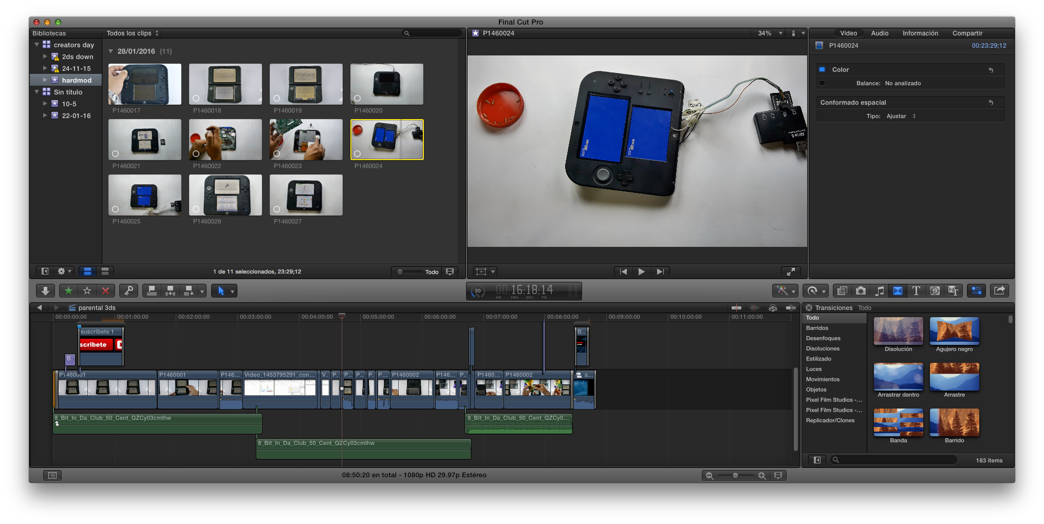Image resolution: width=1044 pixels, height=524 pixels.
Task: Switch to the Audio inspector tab
Action: tap(880, 33)
